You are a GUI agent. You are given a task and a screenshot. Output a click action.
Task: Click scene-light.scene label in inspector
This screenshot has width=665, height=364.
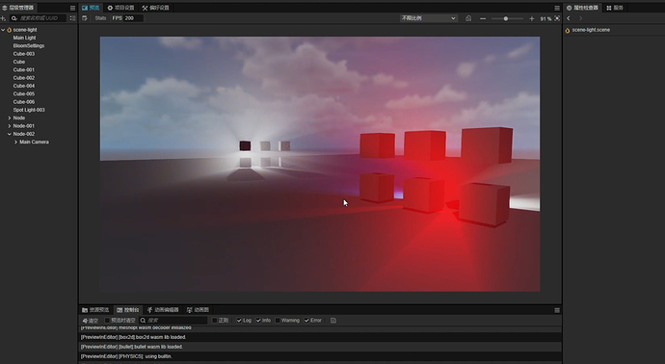click(x=591, y=30)
